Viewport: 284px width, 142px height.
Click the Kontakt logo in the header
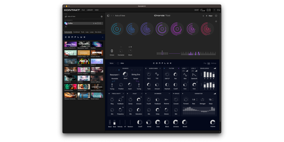(72, 10)
